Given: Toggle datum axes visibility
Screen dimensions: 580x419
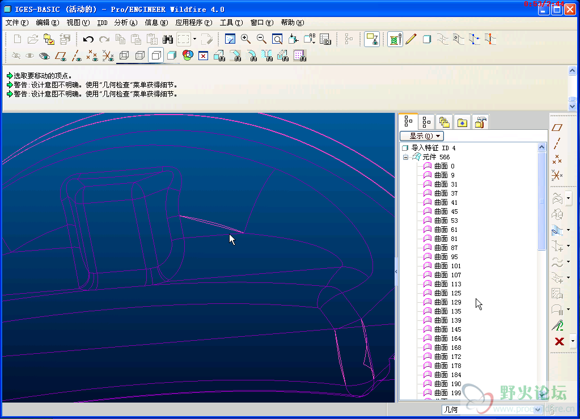Looking at the screenshot, I should point(77,56).
